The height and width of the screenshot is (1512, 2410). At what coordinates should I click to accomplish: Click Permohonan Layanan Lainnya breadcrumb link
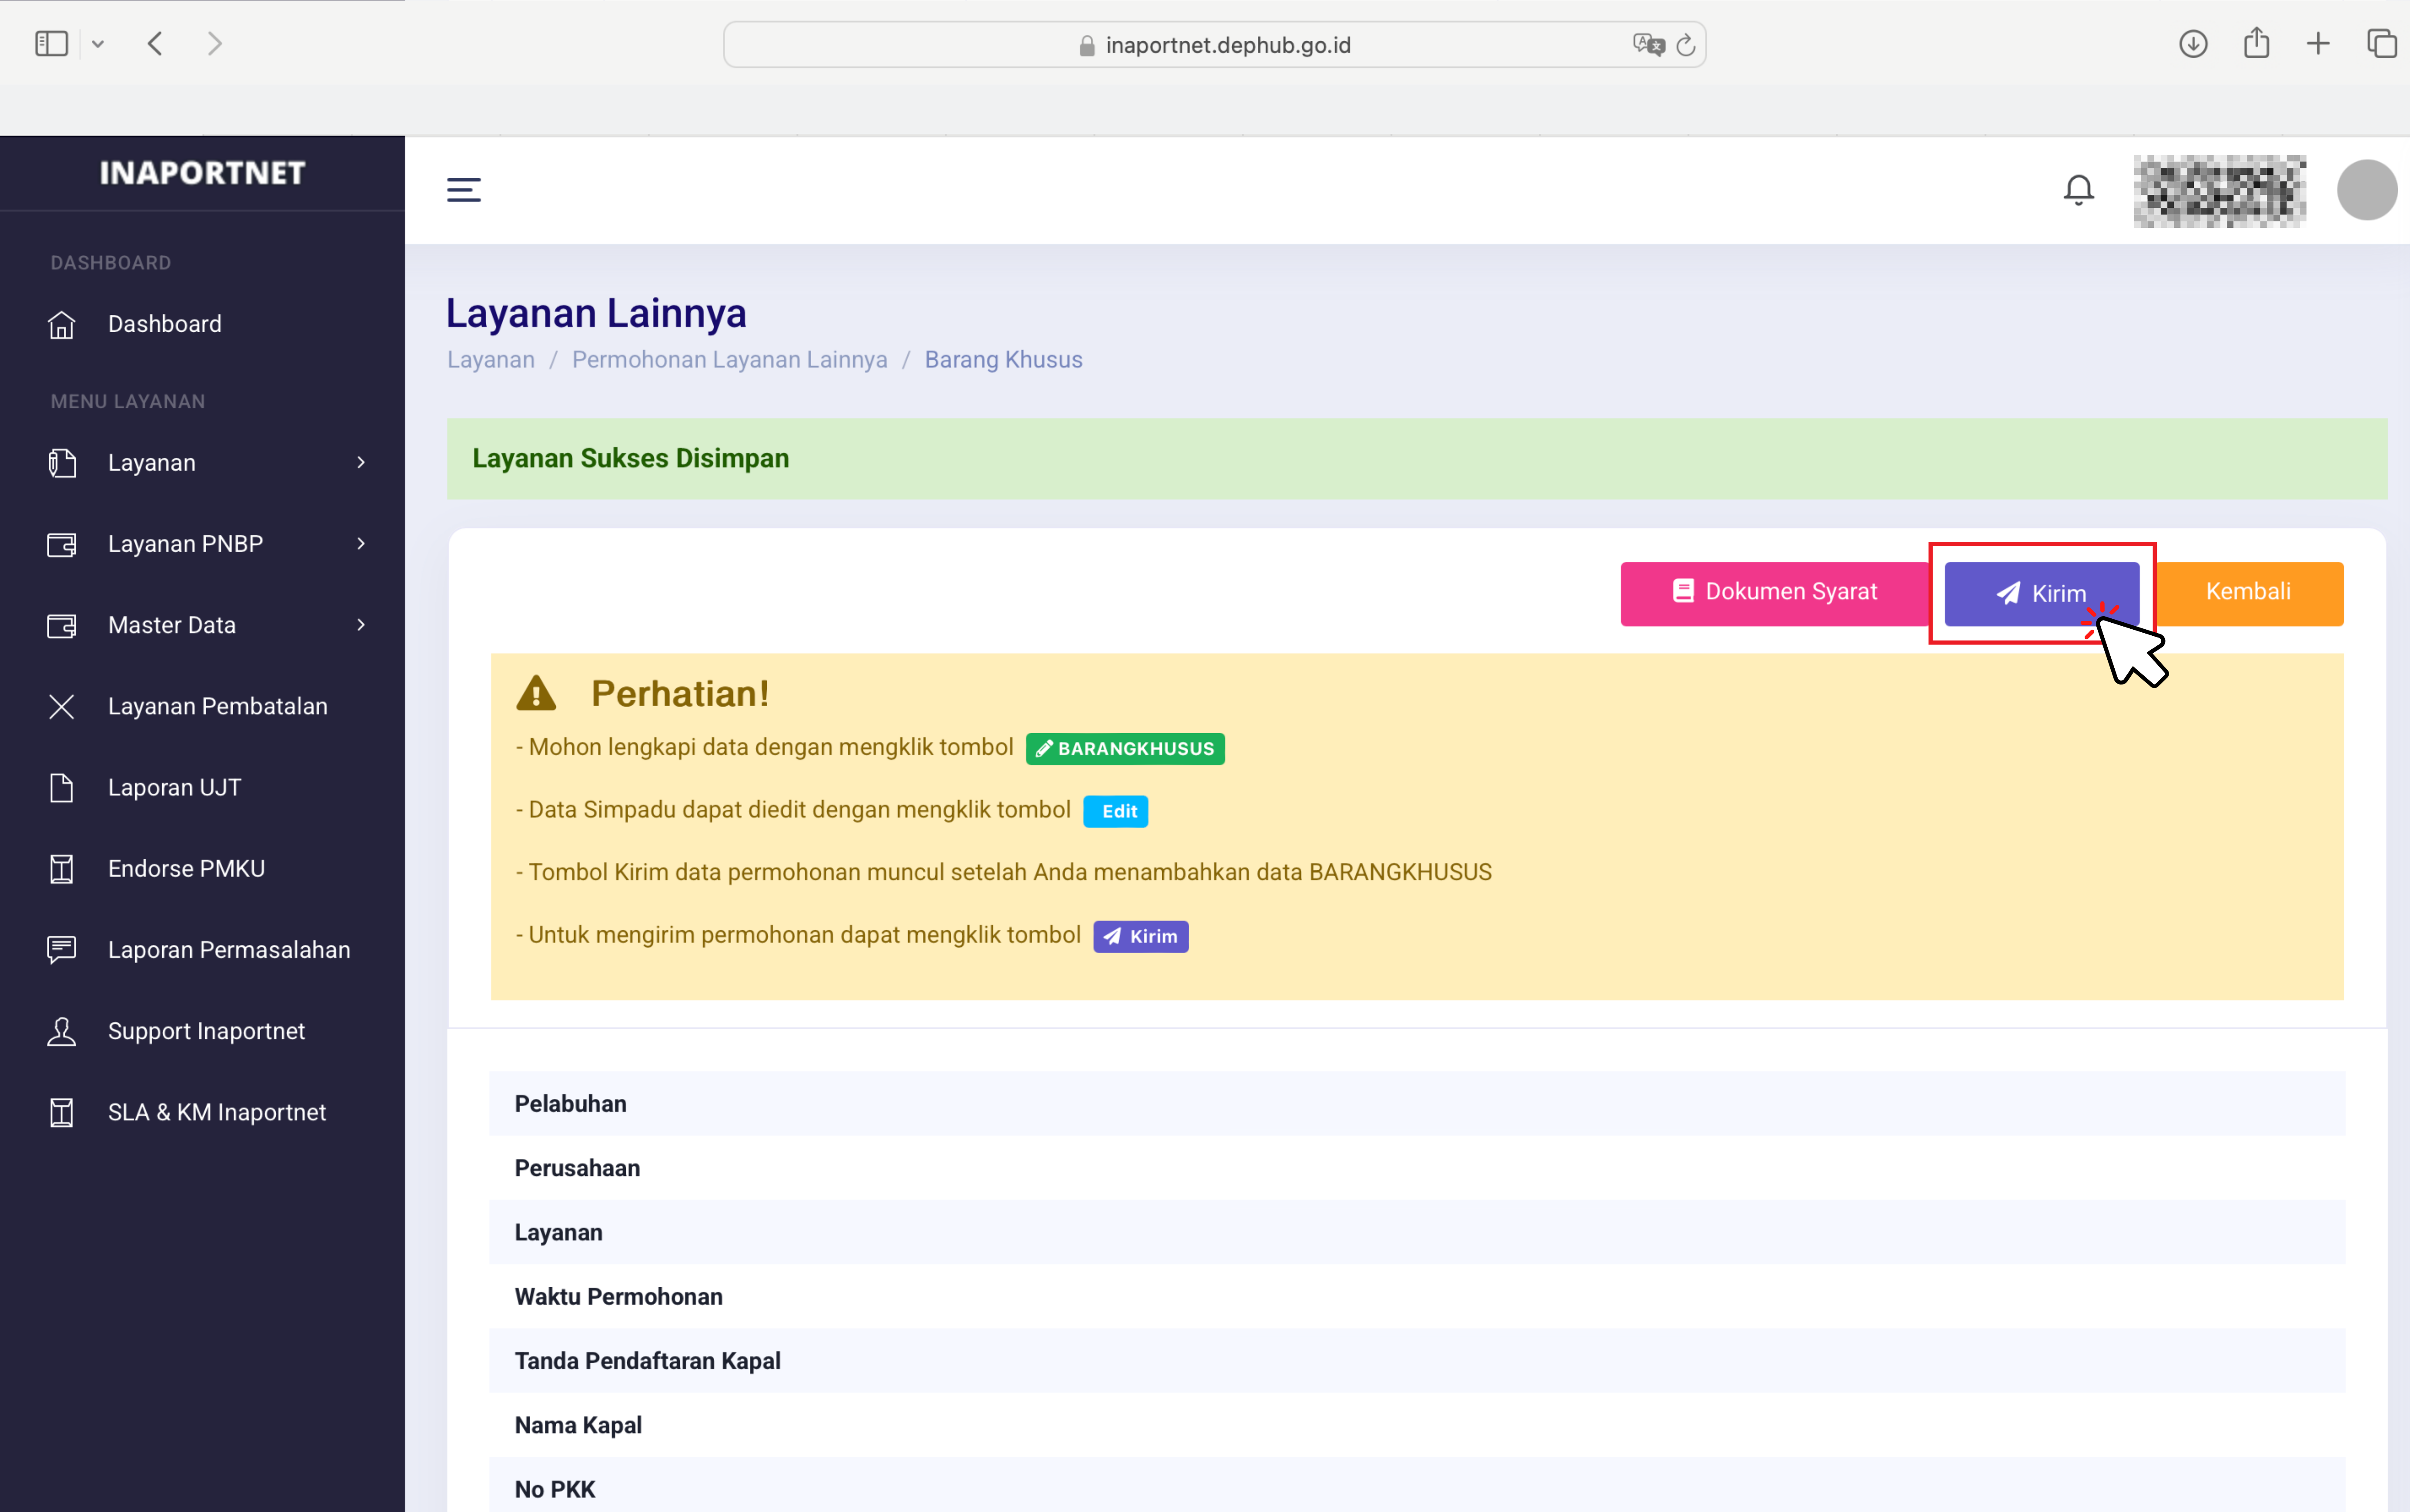tap(729, 359)
